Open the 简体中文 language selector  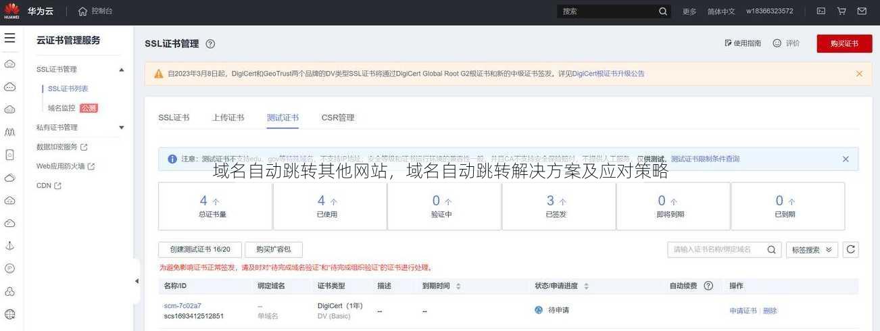click(721, 11)
